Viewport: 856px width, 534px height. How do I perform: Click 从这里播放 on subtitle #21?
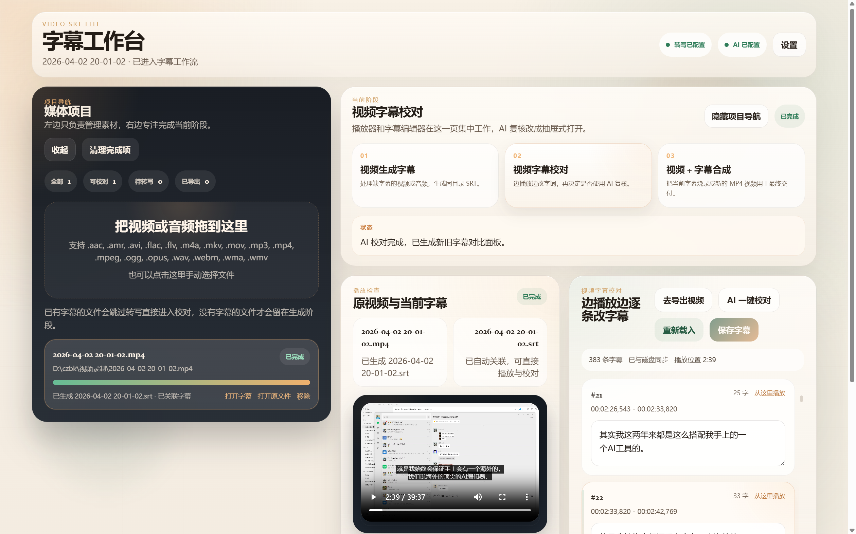[769, 393]
